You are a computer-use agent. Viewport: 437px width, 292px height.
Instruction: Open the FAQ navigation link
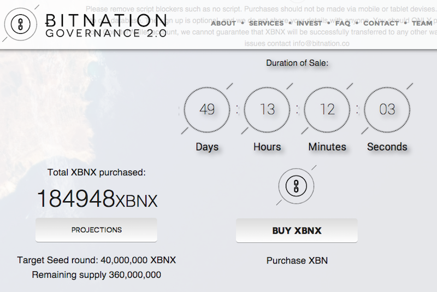pos(342,24)
